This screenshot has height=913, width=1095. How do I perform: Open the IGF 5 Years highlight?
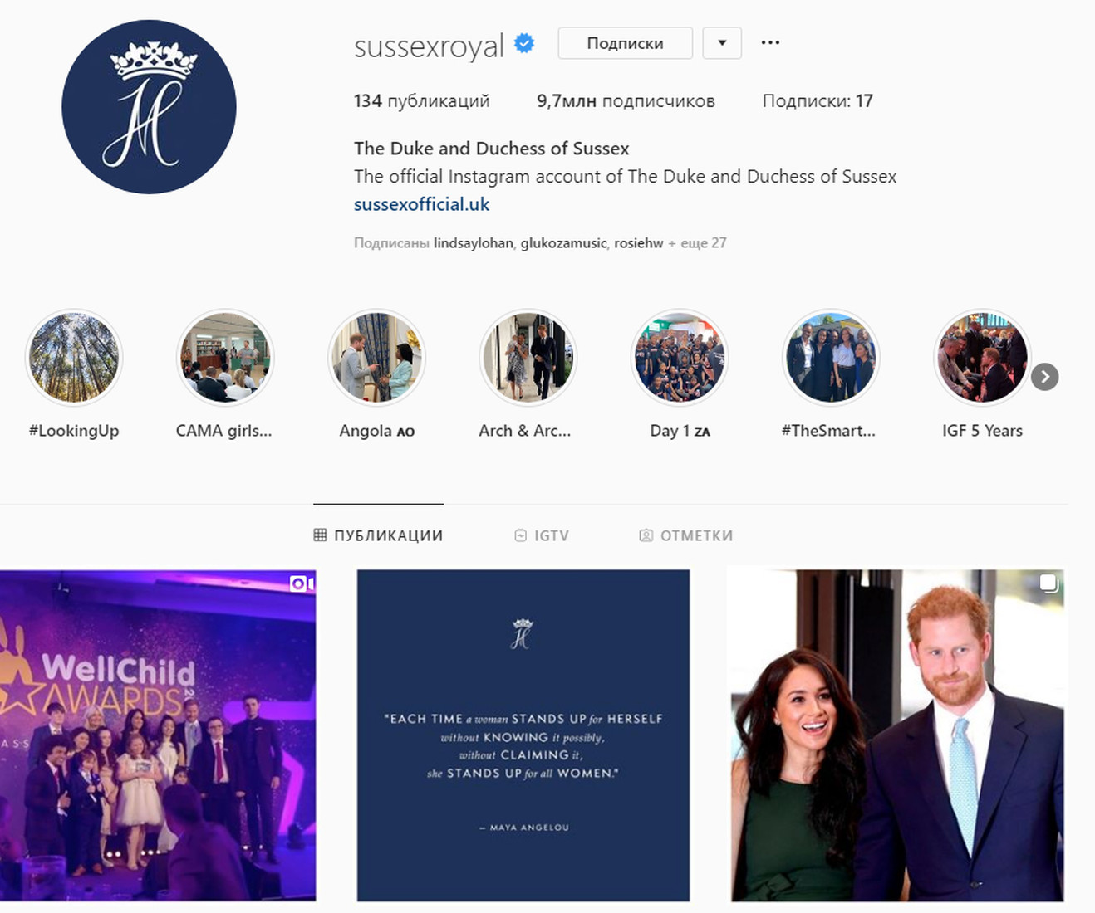[982, 358]
